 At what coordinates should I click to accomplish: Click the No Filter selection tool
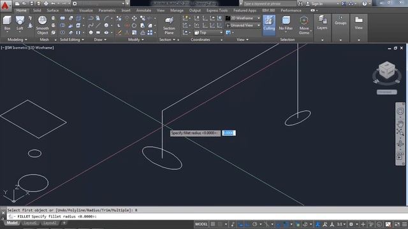[286, 24]
